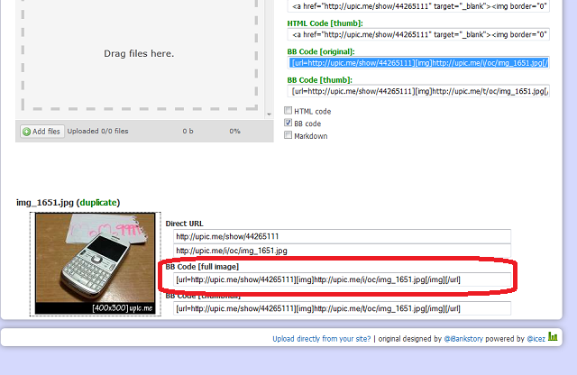Click the green plus icon on Add files

[x=26, y=132]
